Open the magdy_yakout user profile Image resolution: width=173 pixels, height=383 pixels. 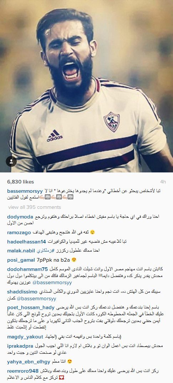pyautogui.click(x=25, y=337)
